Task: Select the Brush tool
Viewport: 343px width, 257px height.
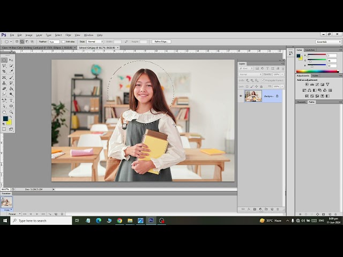Action: point(11,77)
